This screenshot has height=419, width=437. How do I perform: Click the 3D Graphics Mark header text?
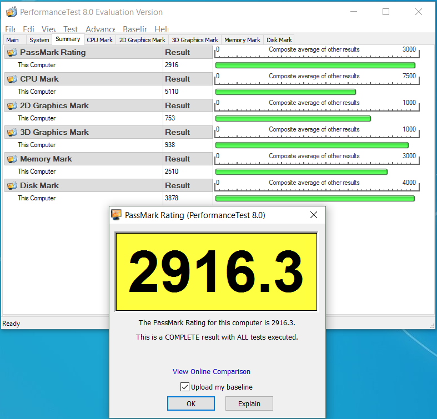pos(54,132)
